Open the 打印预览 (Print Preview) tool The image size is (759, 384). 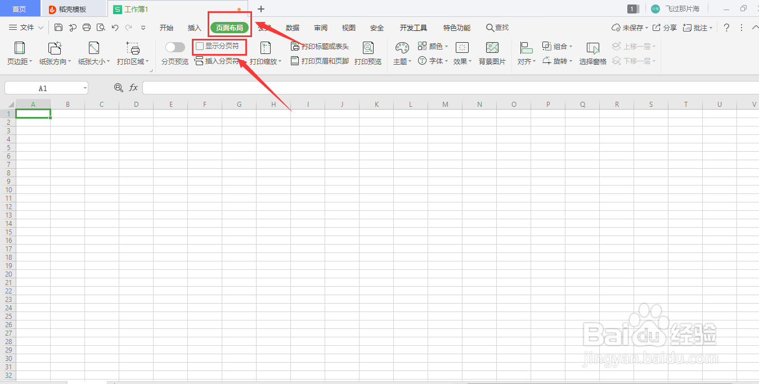click(x=368, y=53)
